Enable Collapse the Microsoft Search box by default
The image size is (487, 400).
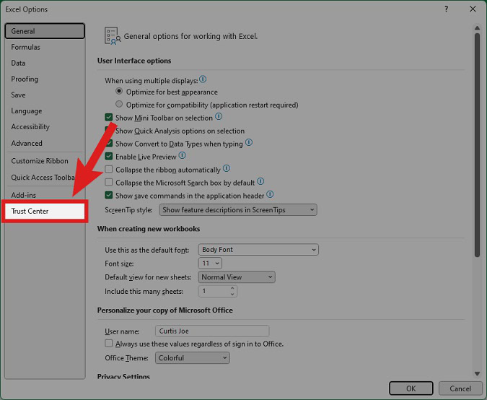tap(109, 182)
